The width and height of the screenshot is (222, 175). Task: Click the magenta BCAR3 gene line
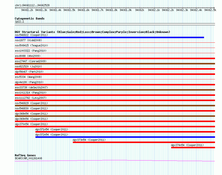coord(115,161)
